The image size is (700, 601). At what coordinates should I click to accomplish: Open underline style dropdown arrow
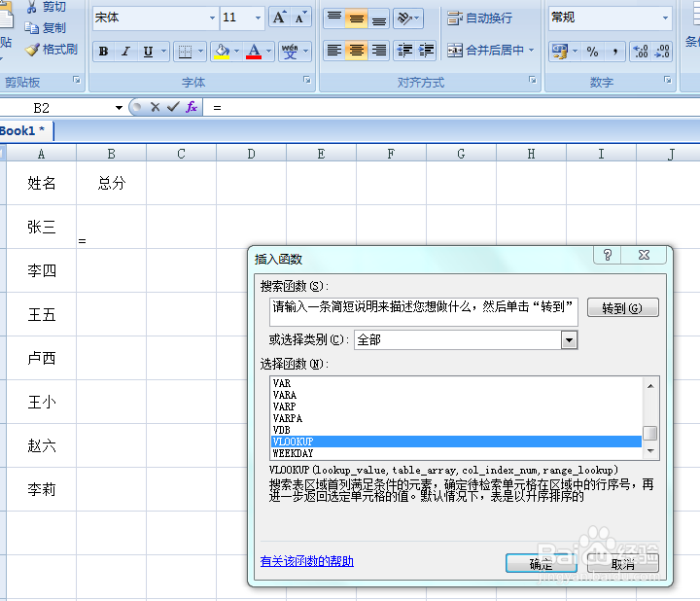(x=164, y=52)
